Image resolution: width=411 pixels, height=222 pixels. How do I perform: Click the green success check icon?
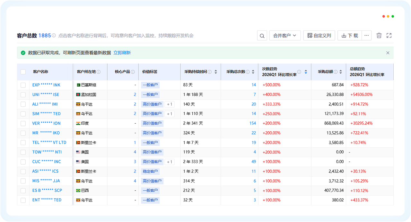tap(23, 53)
